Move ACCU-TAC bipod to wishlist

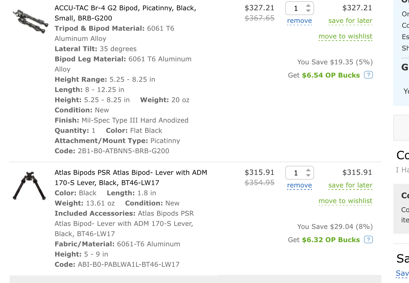pyautogui.click(x=345, y=36)
